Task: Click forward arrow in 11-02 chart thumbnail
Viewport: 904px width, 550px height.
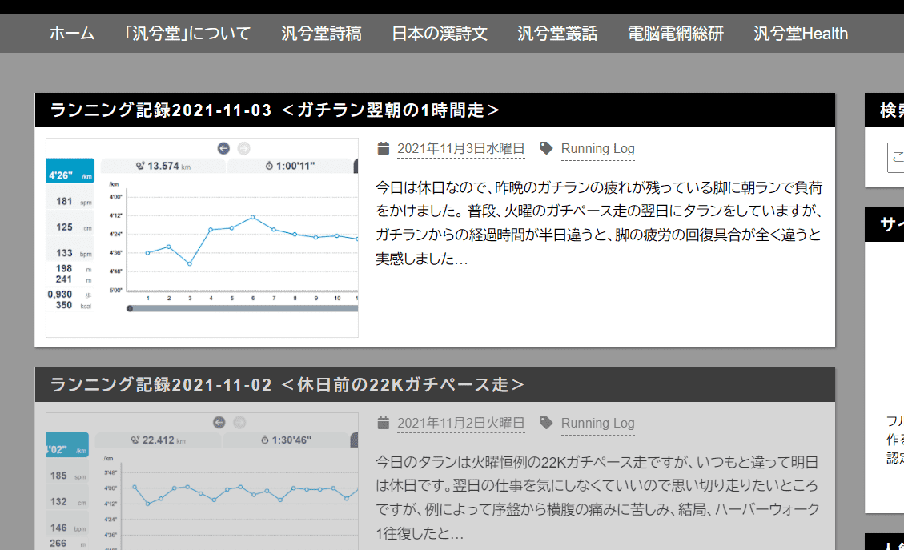Action: (239, 422)
